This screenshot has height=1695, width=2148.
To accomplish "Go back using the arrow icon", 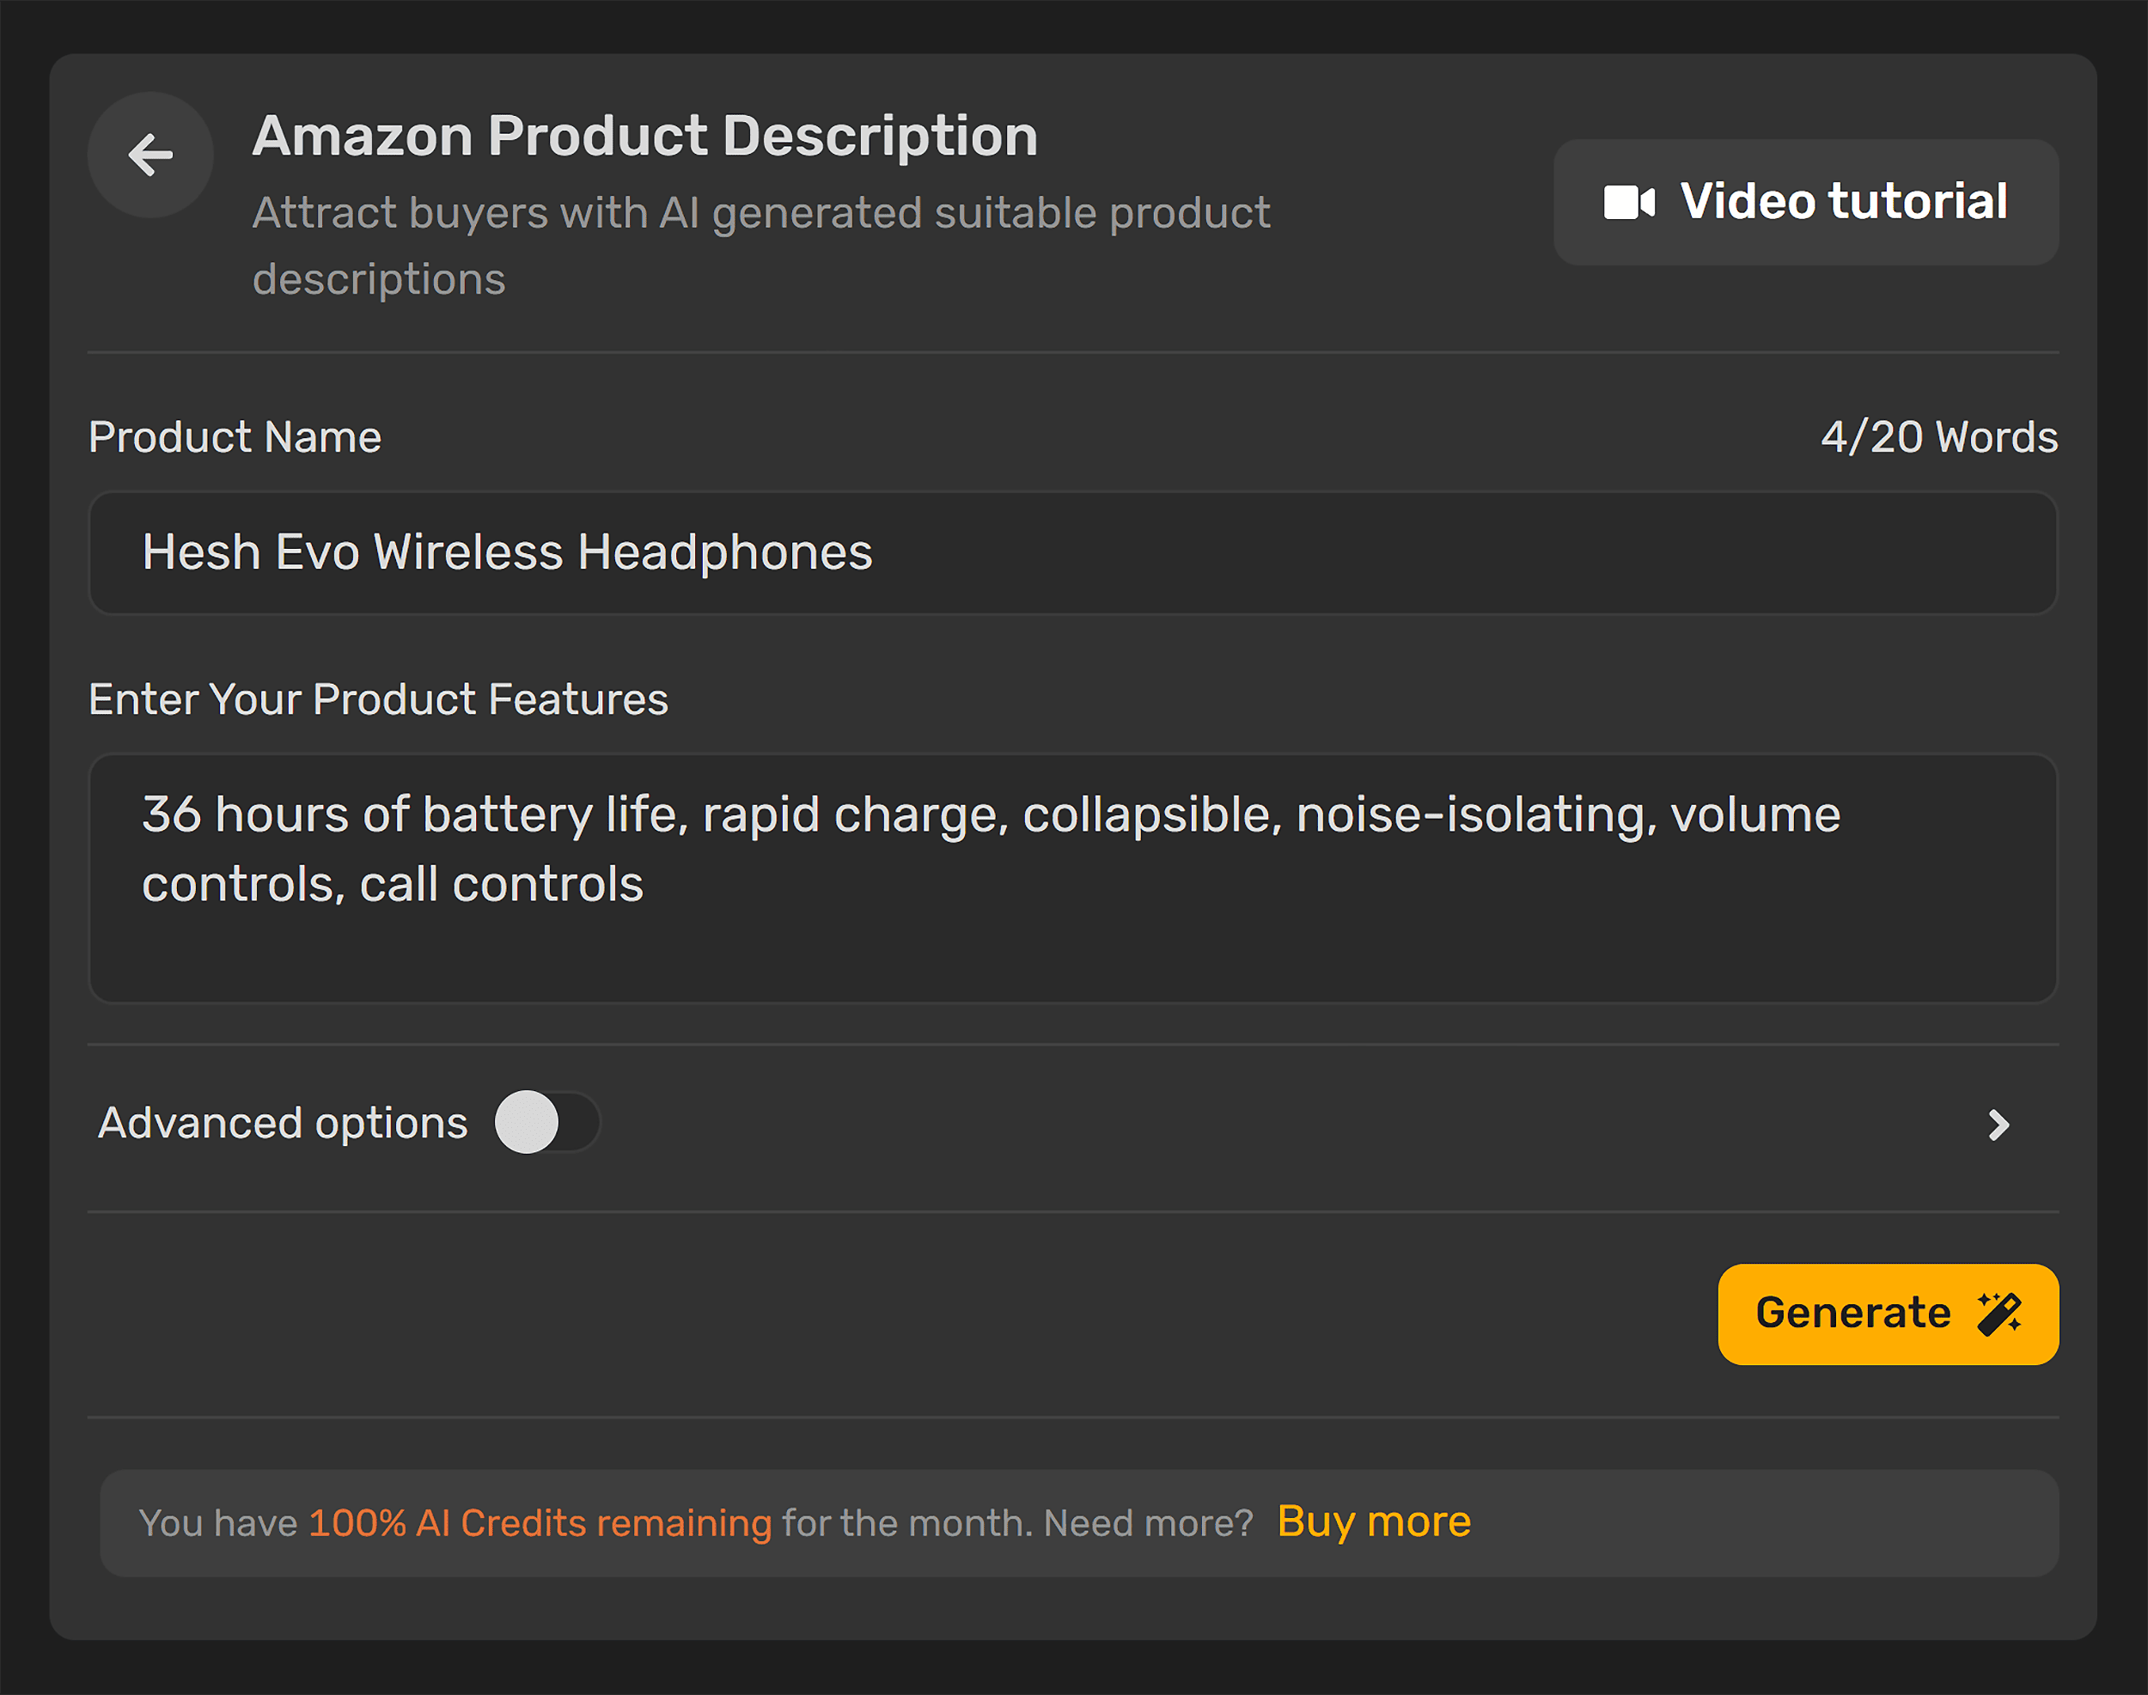I will tap(151, 155).
